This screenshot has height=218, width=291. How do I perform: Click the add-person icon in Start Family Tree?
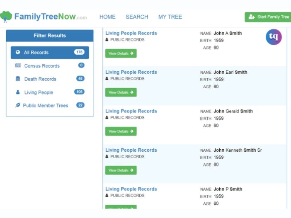[252, 17]
